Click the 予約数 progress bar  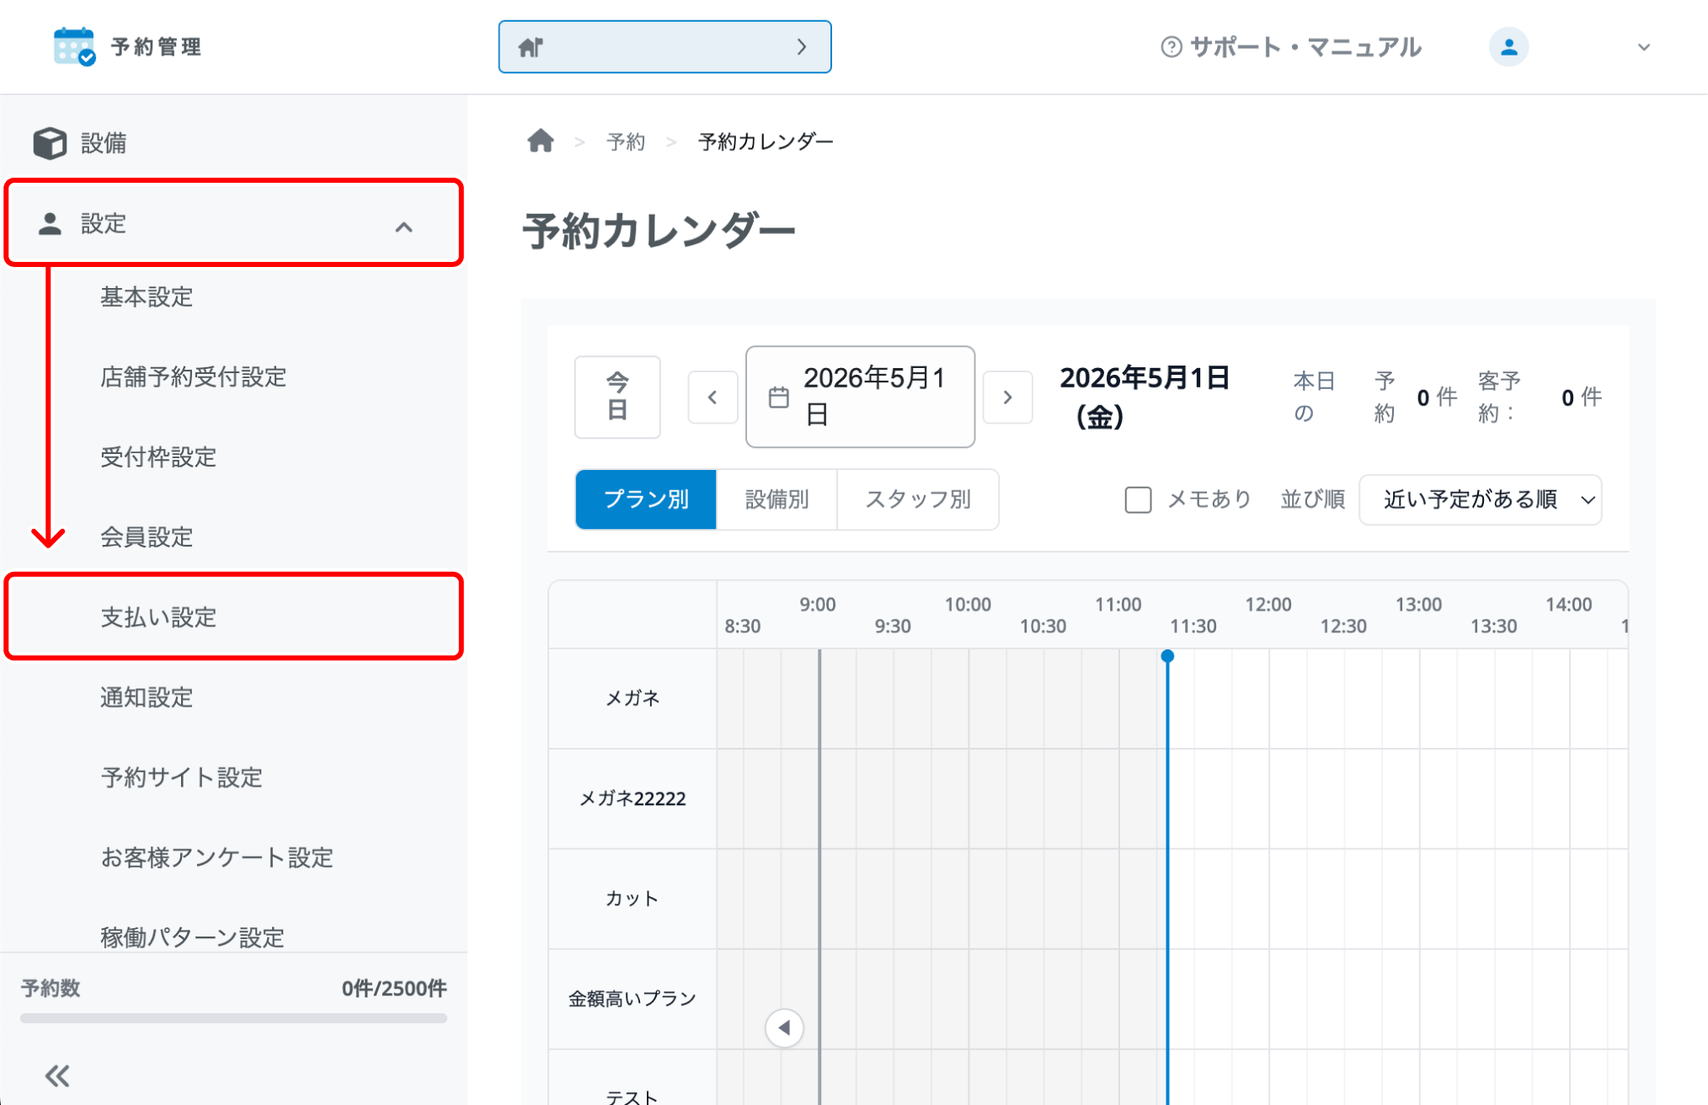coord(233,1018)
